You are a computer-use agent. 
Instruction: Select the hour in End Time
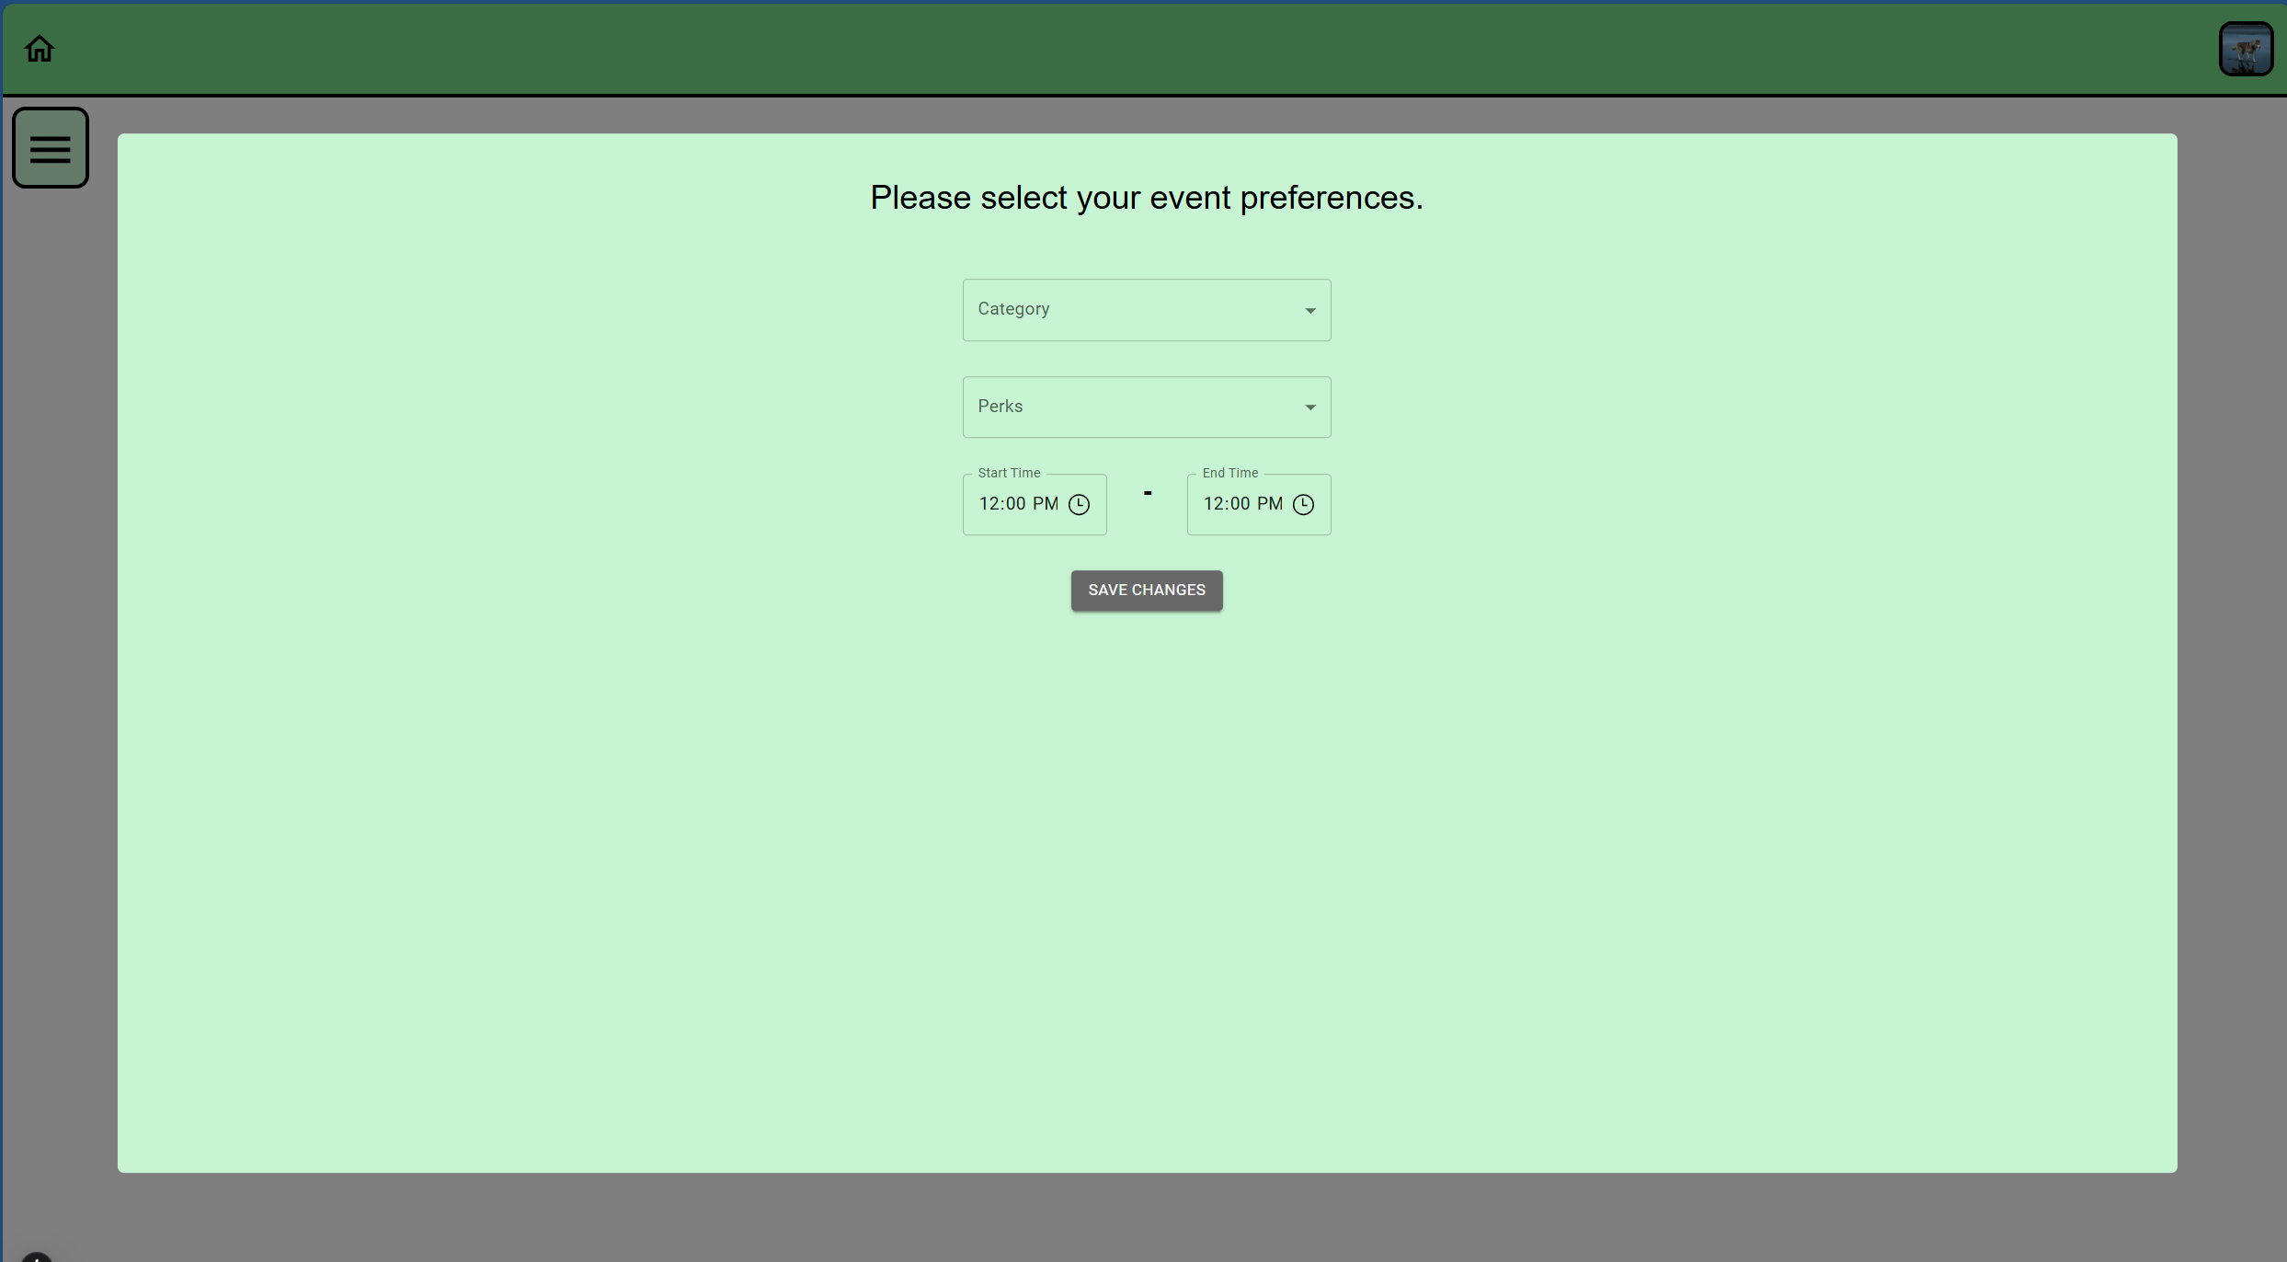pyautogui.click(x=1213, y=504)
